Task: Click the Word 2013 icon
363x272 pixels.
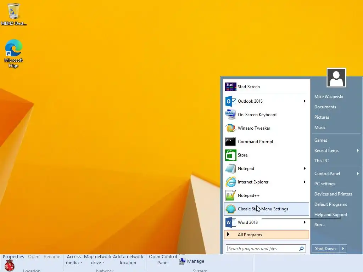Action: click(x=230, y=222)
